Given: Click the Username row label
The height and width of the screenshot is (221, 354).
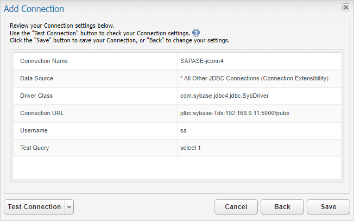Looking at the screenshot, I should (34, 130).
